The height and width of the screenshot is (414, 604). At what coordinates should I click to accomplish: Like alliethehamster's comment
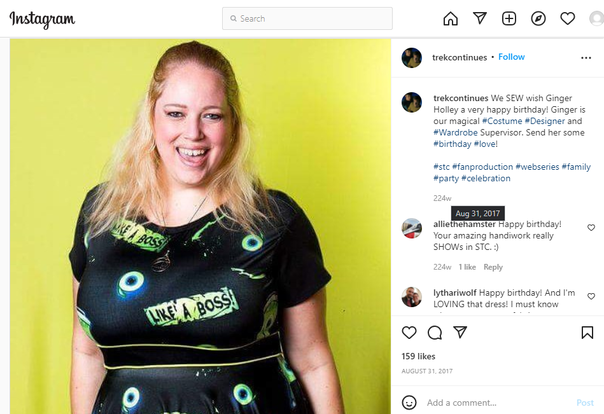[x=591, y=228]
